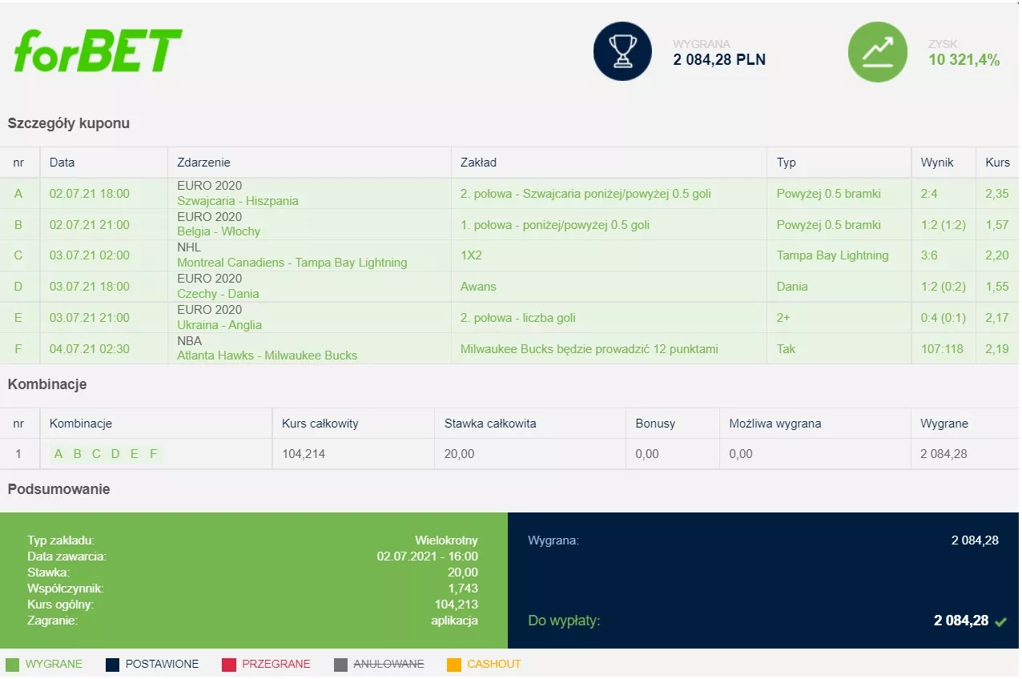Click row C date 03.07.21 02:00
This screenshot has width=1022, height=679.
(x=90, y=255)
